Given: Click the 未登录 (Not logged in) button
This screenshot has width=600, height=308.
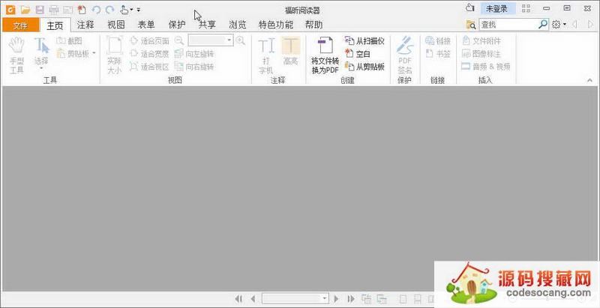Looking at the screenshot, I should [496, 8].
